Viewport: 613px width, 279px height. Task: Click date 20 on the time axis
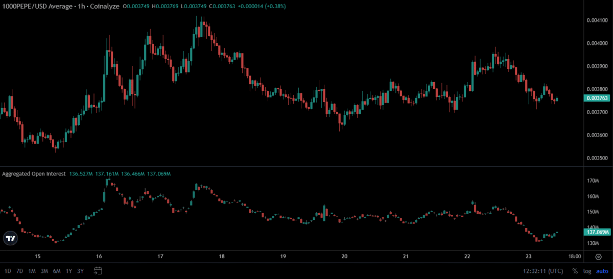pos(344,257)
